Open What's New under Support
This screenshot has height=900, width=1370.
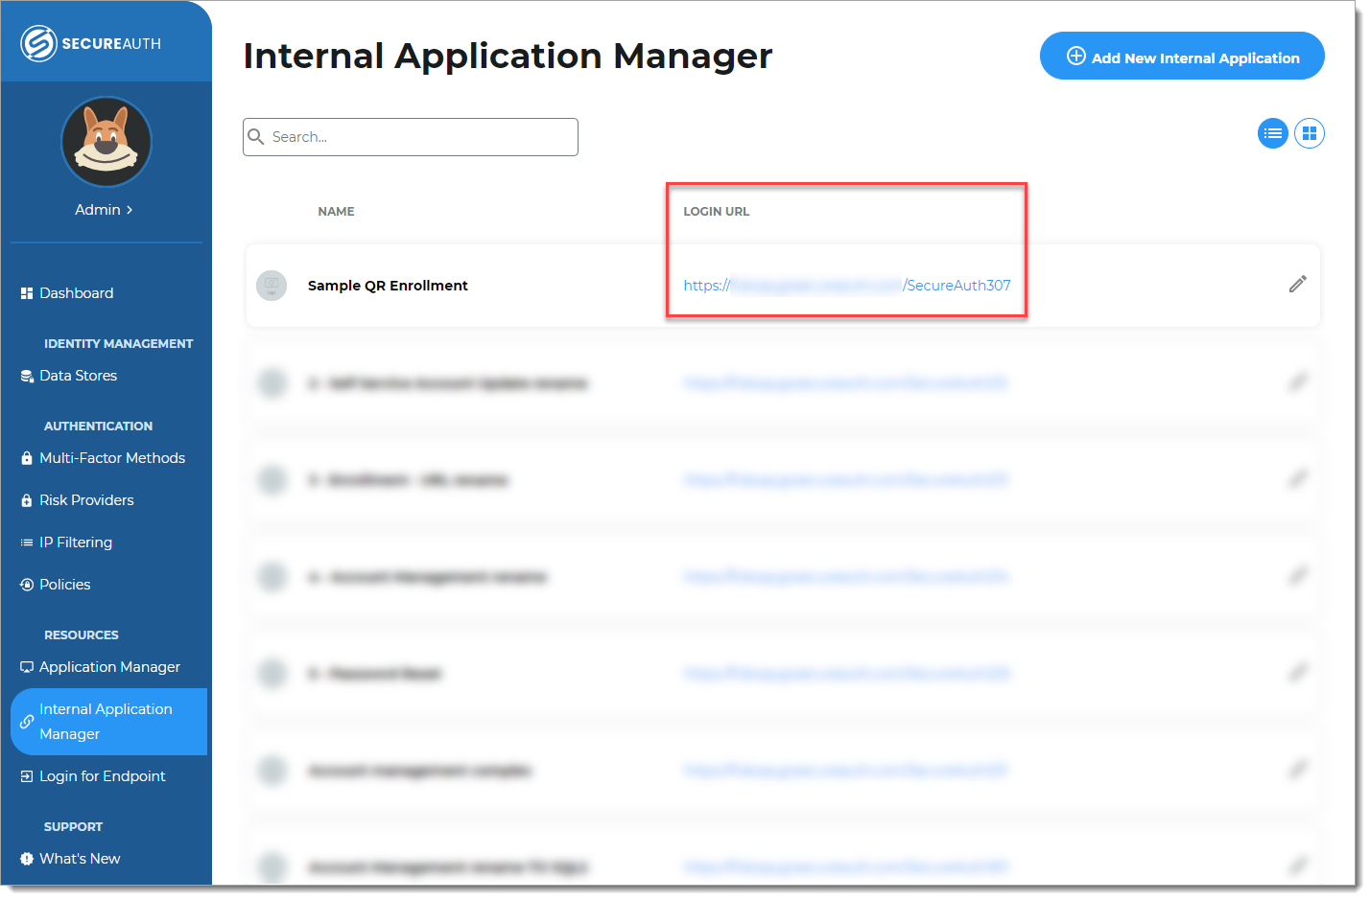(x=80, y=859)
